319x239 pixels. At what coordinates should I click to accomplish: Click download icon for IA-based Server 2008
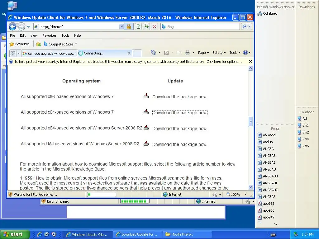(146, 144)
